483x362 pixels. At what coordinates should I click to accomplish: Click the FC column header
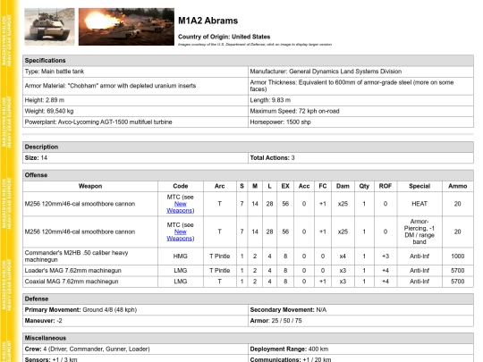(x=323, y=186)
